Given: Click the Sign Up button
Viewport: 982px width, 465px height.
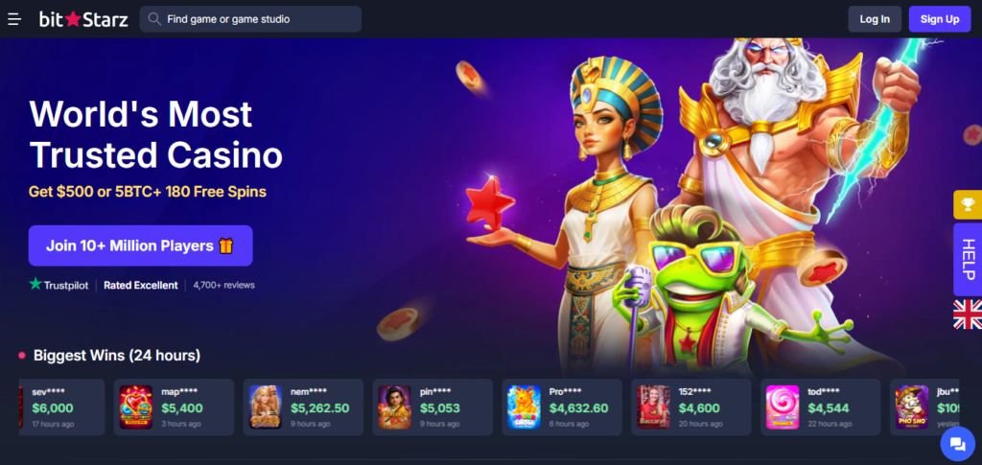Looking at the screenshot, I should tap(940, 19).
